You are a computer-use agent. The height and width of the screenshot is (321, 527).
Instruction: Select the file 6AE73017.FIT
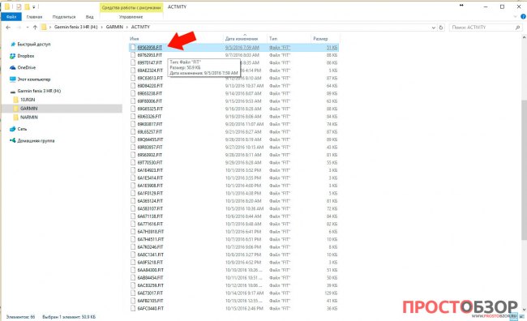tap(150, 293)
